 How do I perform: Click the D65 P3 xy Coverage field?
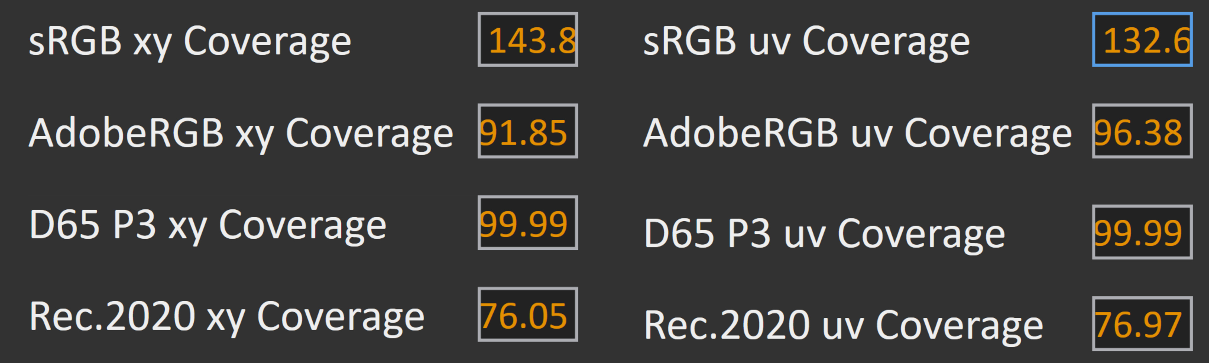tap(528, 223)
